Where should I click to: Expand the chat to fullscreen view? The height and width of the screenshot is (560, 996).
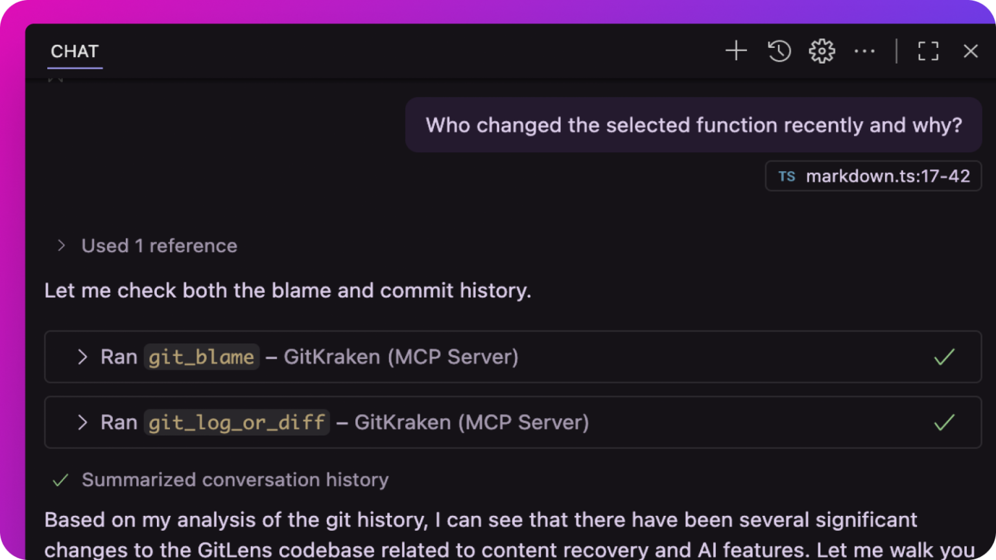coord(928,51)
